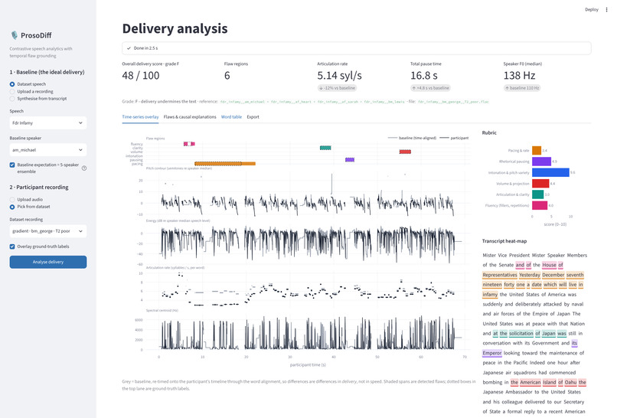This screenshot has height=418, width=617.
Task: Click the 5.14 syl/s articulation rate value
Action: [340, 76]
